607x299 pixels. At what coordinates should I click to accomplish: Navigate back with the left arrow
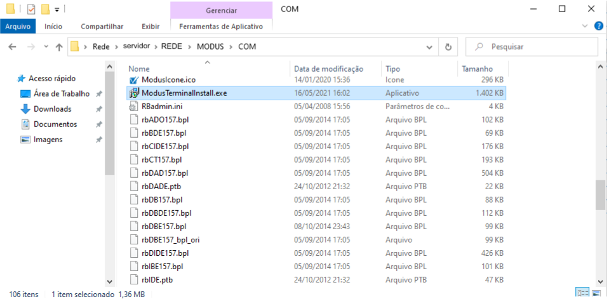tap(13, 47)
